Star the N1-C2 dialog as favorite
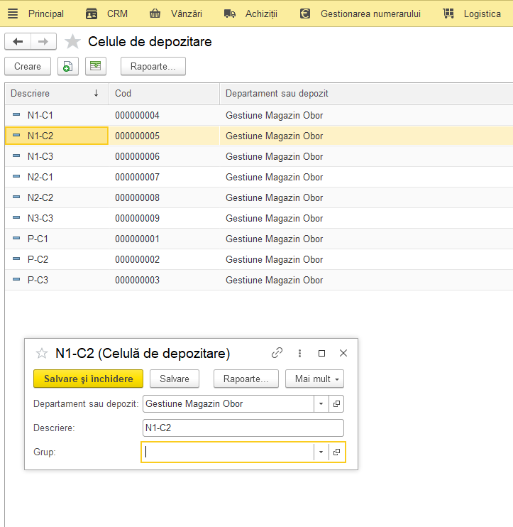Image resolution: width=513 pixels, height=527 pixels. pos(42,353)
